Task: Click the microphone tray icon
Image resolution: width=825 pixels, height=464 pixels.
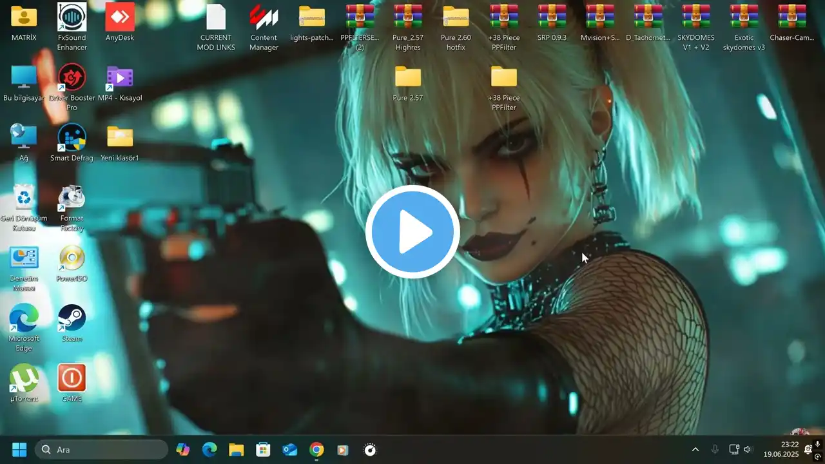Action: (714, 450)
